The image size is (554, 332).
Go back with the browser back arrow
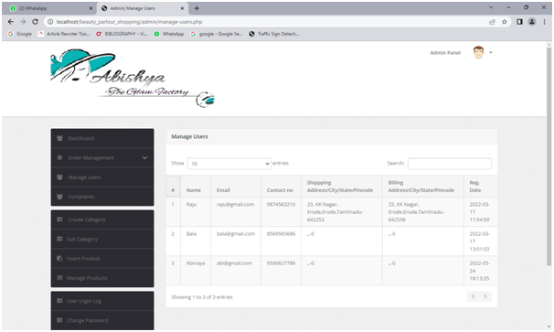click(x=11, y=22)
